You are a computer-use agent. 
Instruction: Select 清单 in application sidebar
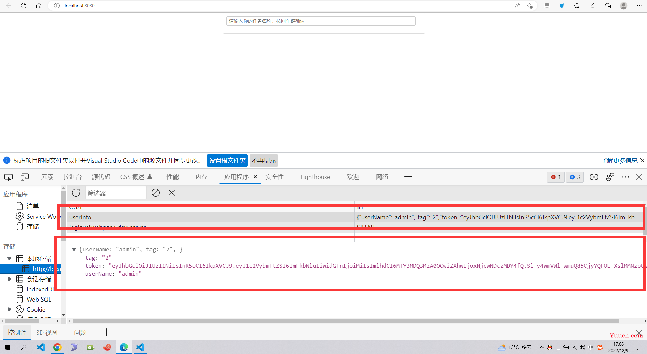click(32, 206)
